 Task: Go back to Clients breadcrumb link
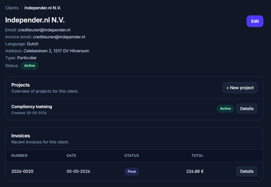[x=12, y=8]
